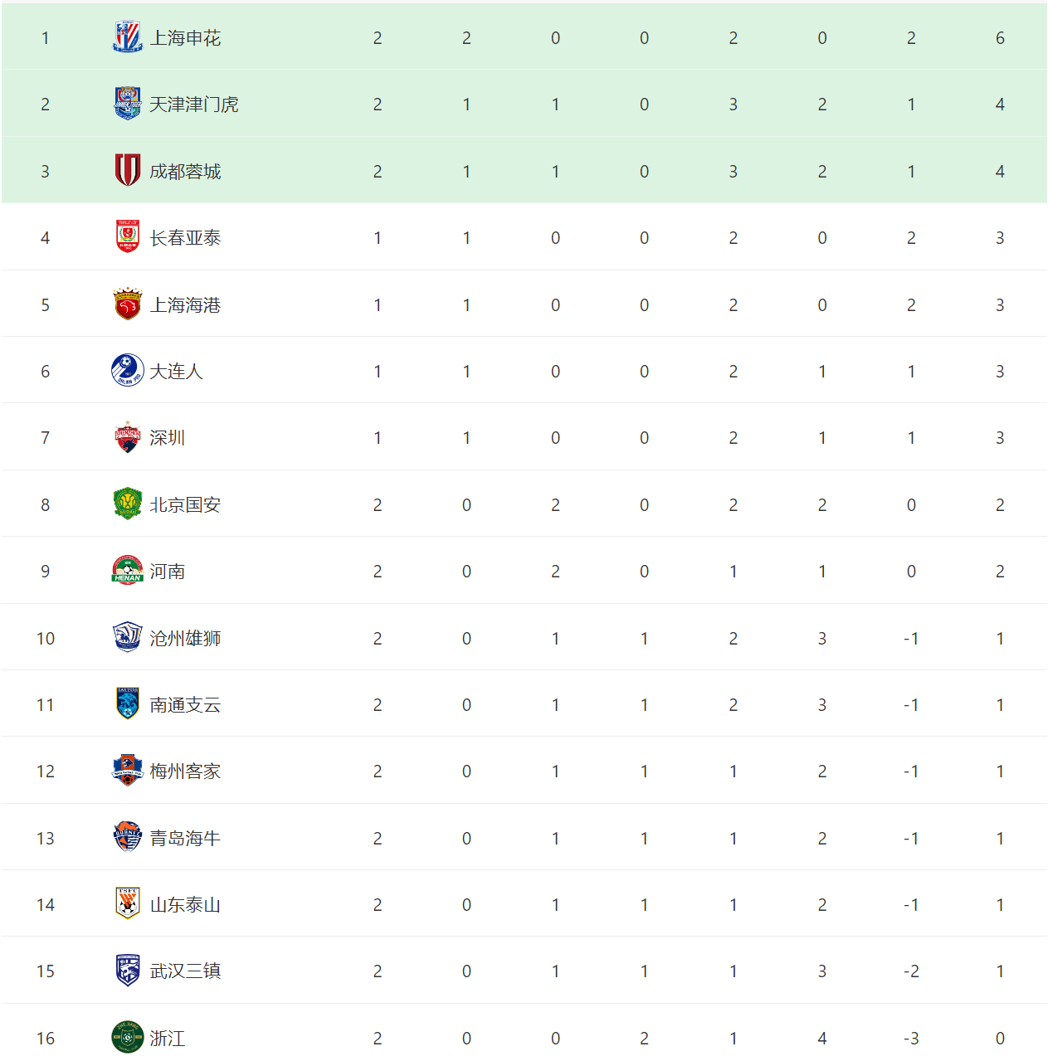This screenshot has height=1061, width=1048.
Task: Click 上海申花 points value 6
Action: [x=1000, y=37]
